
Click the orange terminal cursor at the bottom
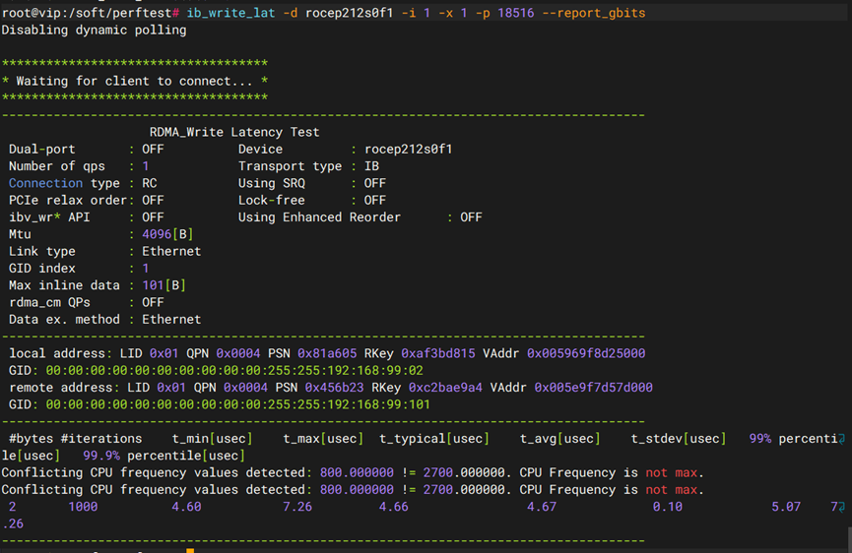189,550
